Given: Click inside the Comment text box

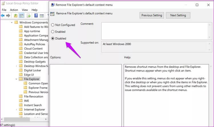Looking at the screenshot, I should coord(155,31).
